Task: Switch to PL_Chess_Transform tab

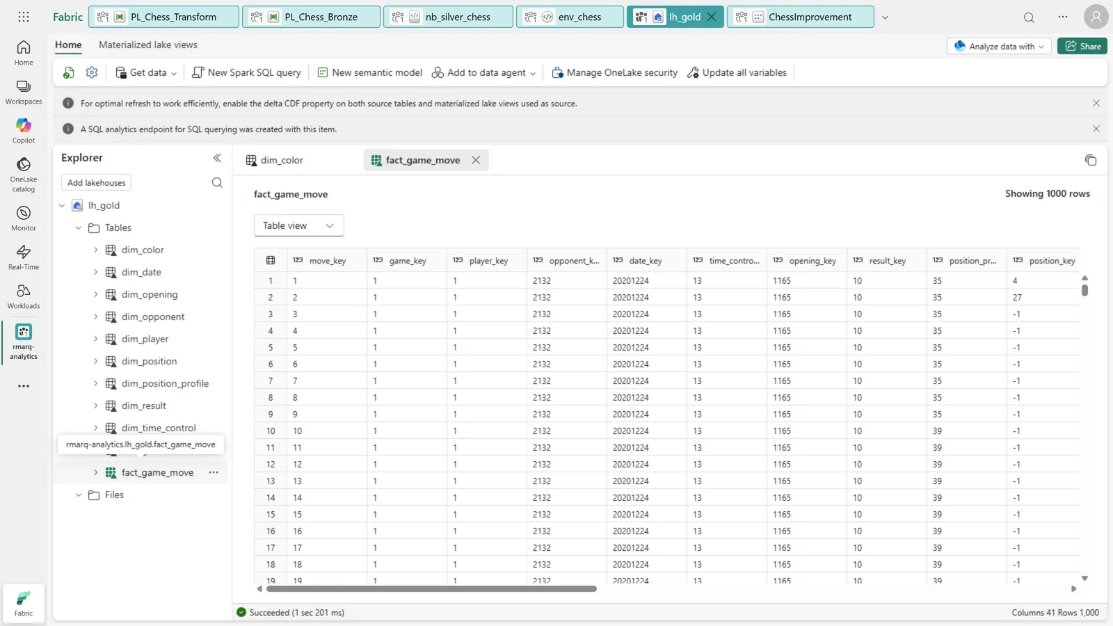Action: coord(164,17)
